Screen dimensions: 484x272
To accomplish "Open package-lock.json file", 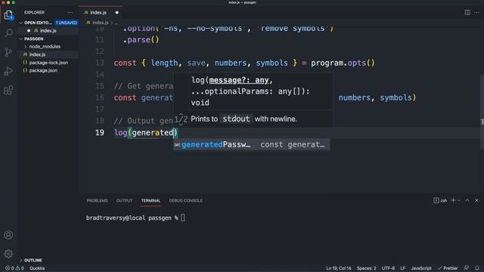I will pyautogui.click(x=48, y=63).
